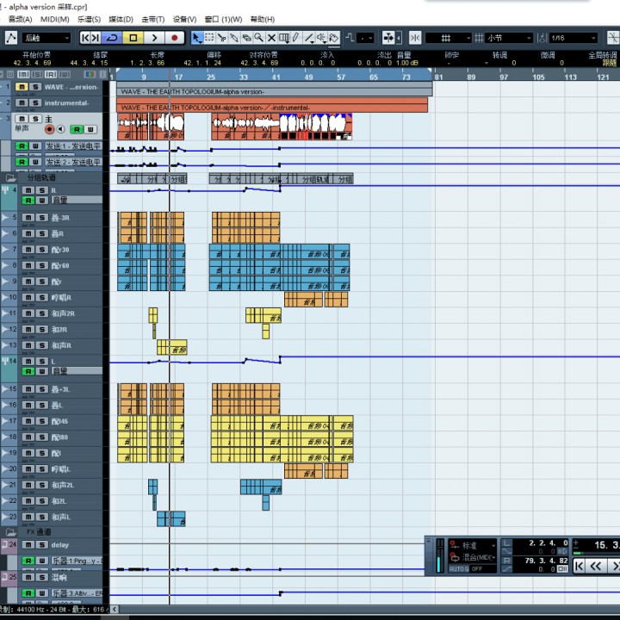This screenshot has height=620, width=620.
Task: Solo the instrumental track
Action: [x=34, y=103]
